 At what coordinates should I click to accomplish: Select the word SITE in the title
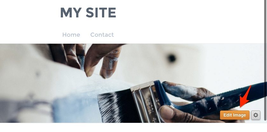pos(101,13)
